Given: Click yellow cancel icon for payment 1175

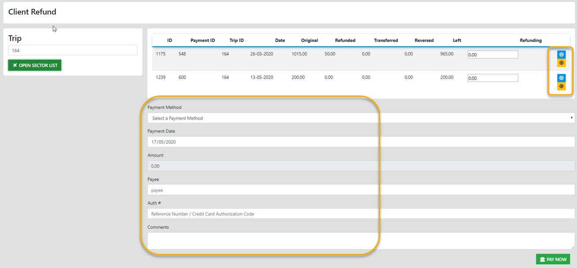Looking at the screenshot, I should [561, 63].
